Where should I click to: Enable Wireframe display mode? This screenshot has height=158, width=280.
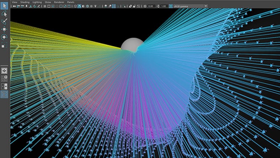(75, 6)
